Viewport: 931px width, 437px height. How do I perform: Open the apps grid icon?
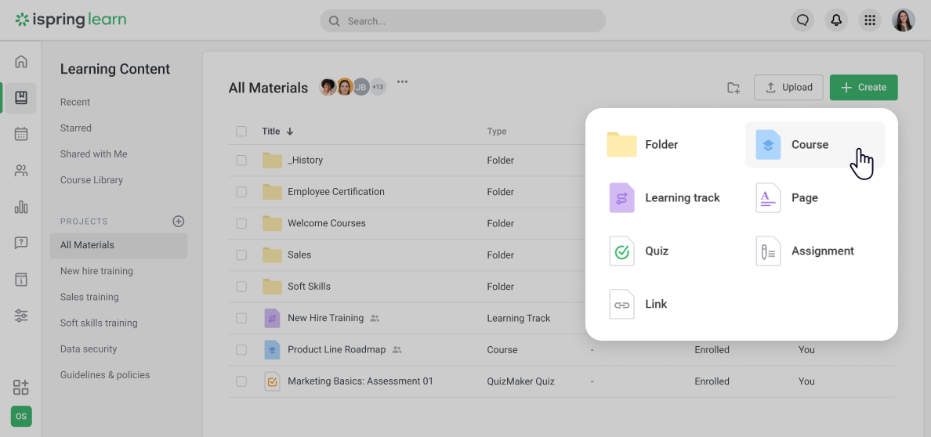(x=869, y=20)
